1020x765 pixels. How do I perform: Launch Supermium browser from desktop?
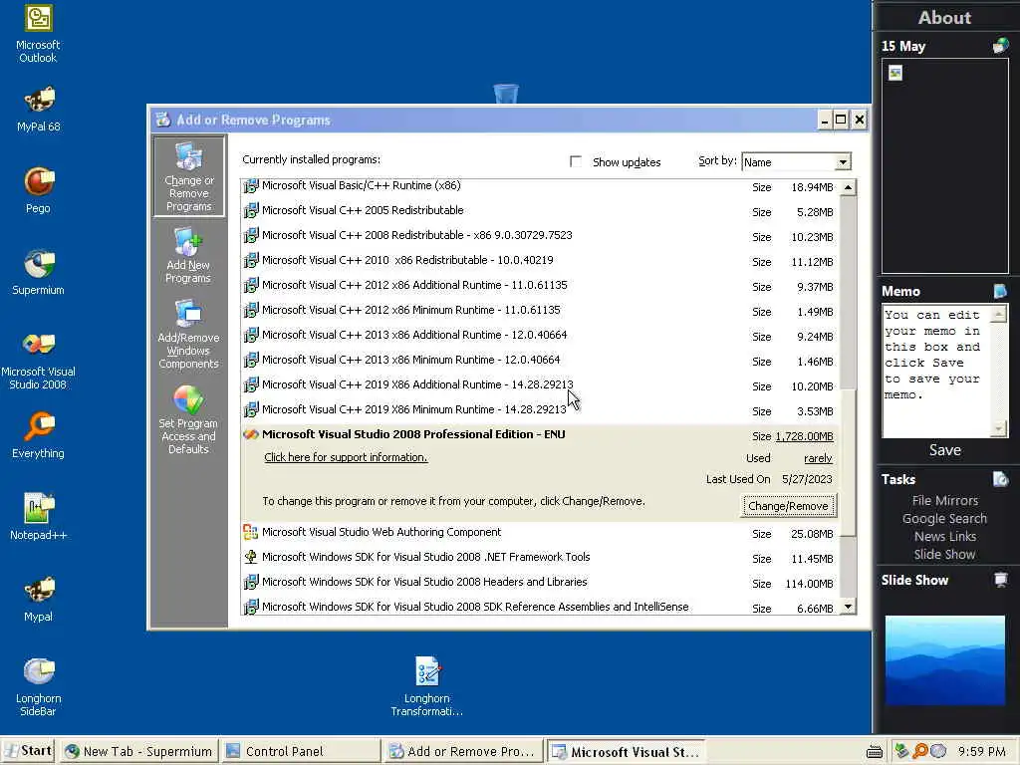pos(38,273)
